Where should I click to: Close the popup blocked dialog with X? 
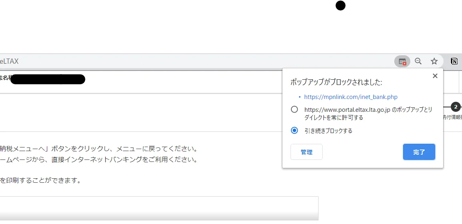[435, 76]
